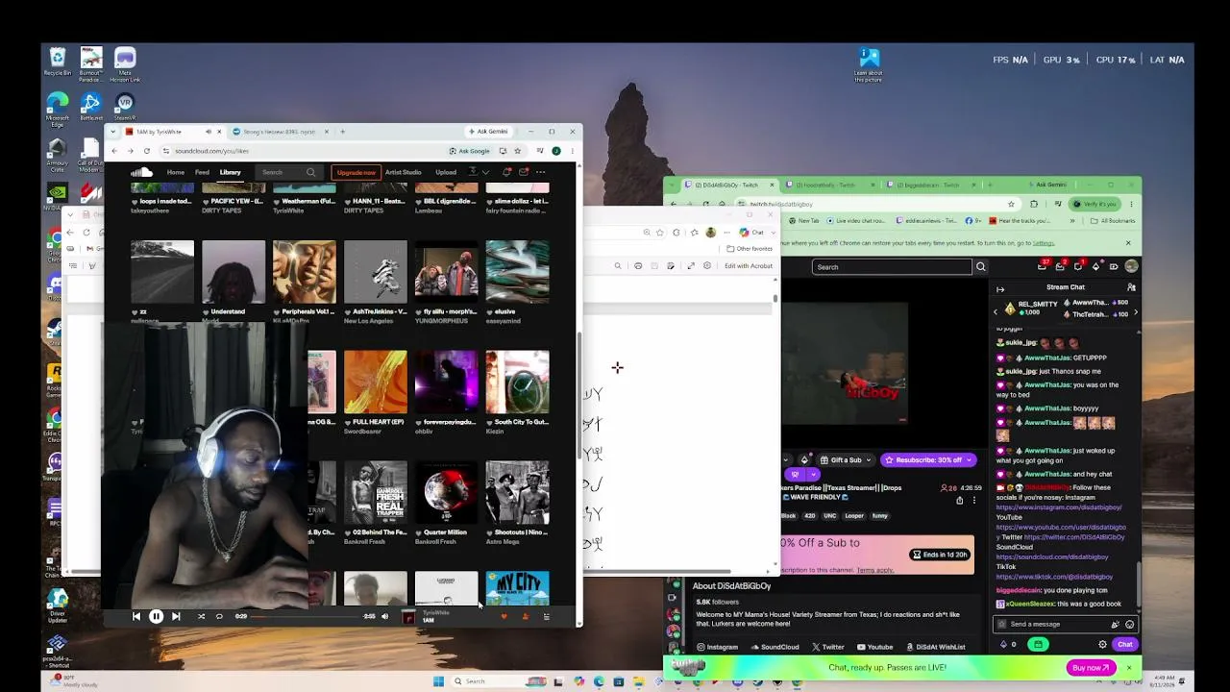Screen dimensions: 1230x692
Task: Skip to previous track in SoundCloud player
Action: pyautogui.click(x=136, y=616)
